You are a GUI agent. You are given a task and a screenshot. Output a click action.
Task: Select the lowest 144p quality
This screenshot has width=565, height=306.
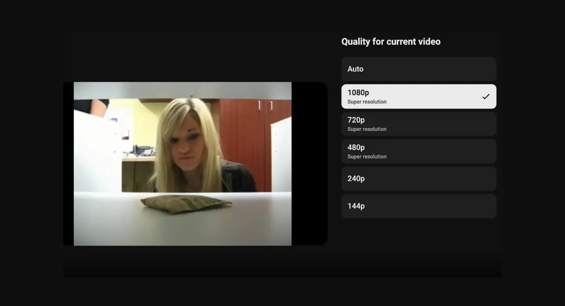coord(419,206)
